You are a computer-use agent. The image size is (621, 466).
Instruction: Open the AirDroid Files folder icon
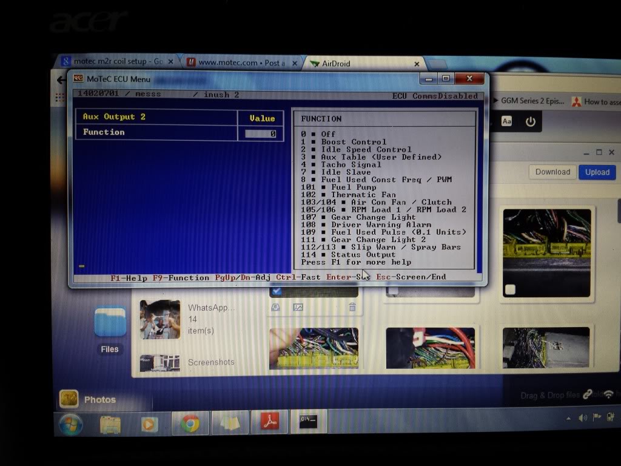[110, 321]
